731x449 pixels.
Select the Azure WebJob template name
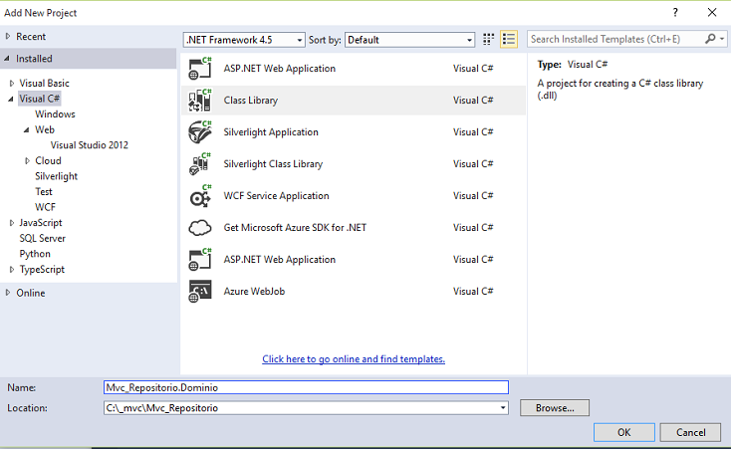coord(254,292)
